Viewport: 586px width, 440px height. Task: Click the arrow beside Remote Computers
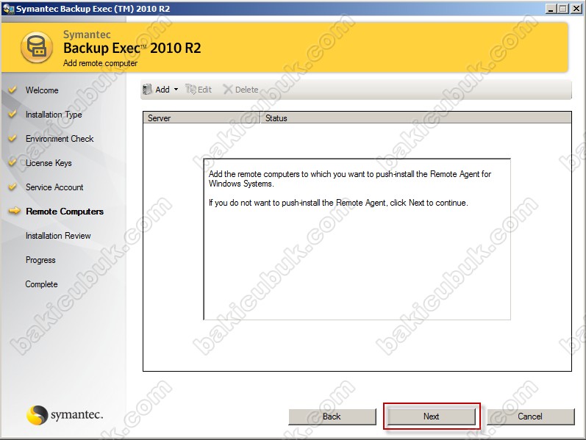point(14,212)
